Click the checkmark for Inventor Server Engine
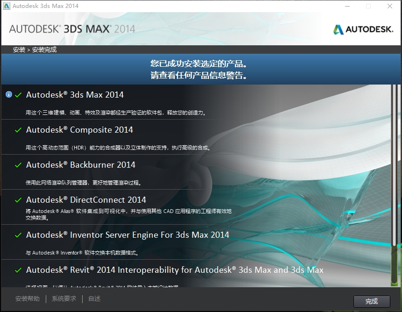402x312 pixels. 18,235
